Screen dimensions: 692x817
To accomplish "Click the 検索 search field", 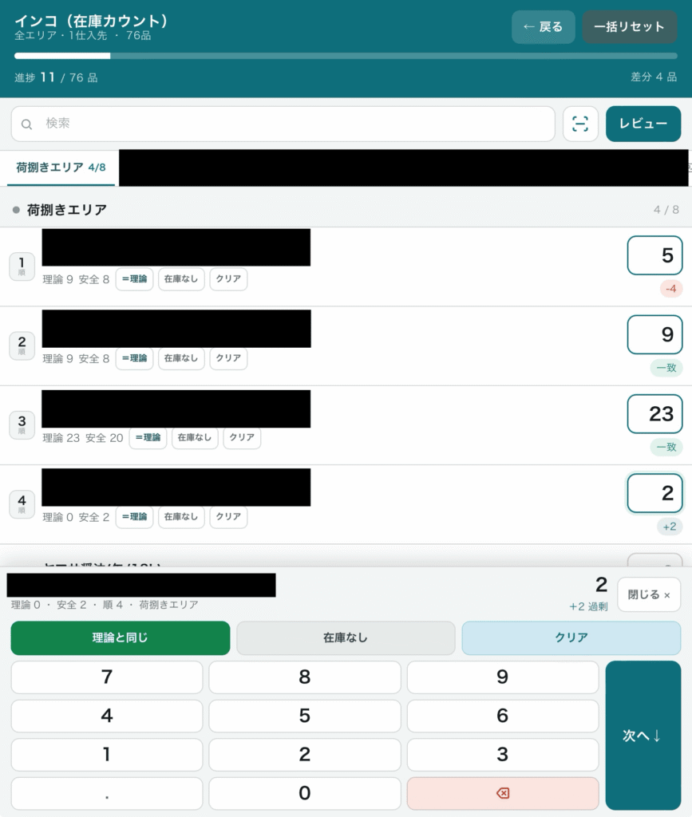I will click(x=283, y=124).
